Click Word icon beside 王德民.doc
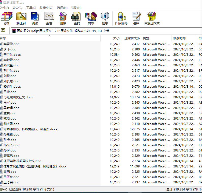Image resolution: width=202 pixels, height=193 pixels. point(1,182)
